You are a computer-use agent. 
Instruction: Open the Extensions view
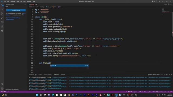pyautogui.click(x=2, y=22)
